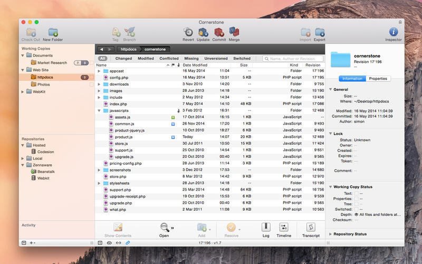Expand the screenshots folder
The height and width of the screenshot is (264, 422).
click(99, 170)
